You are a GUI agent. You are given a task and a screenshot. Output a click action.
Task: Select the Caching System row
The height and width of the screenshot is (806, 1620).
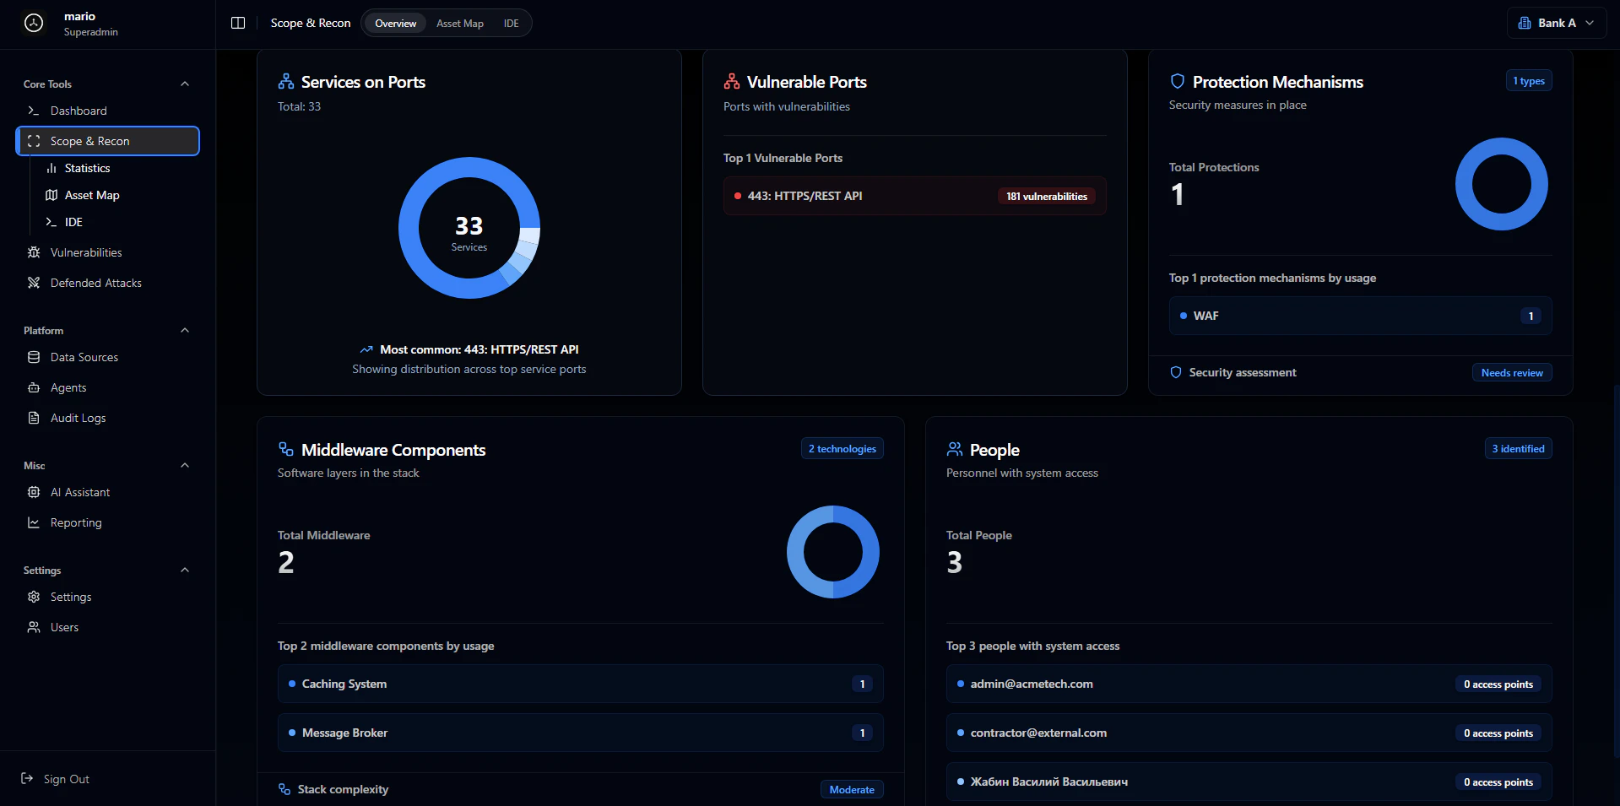point(580,684)
